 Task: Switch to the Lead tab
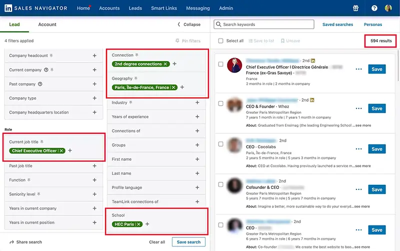click(x=14, y=24)
